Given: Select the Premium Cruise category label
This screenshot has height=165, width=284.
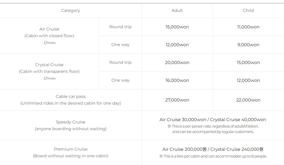Looking at the screenshot, I should (71, 149).
